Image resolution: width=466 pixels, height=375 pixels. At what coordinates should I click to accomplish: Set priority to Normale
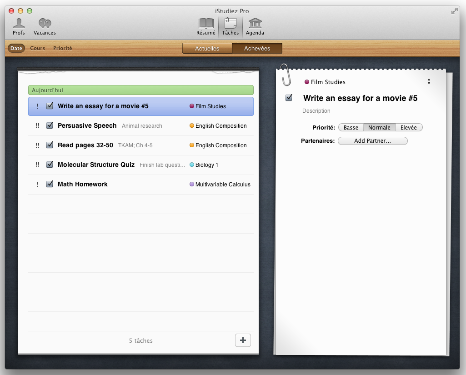(x=379, y=127)
